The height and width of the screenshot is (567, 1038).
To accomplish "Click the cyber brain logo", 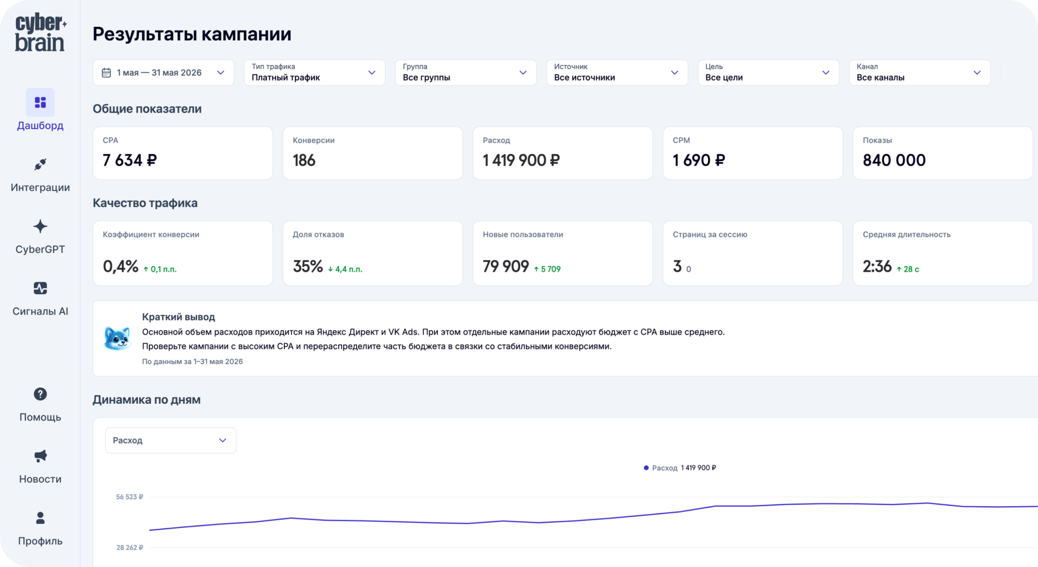I will [40, 32].
